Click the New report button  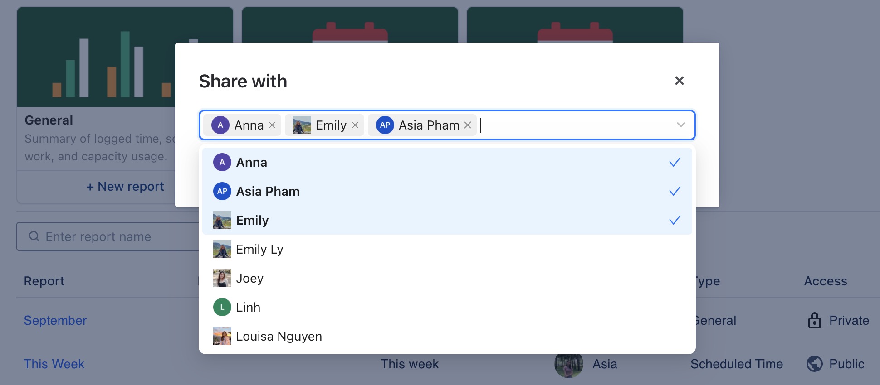point(125,187)
